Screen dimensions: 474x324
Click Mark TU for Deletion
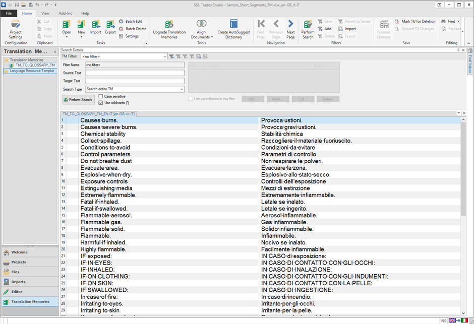pos(415,22)
